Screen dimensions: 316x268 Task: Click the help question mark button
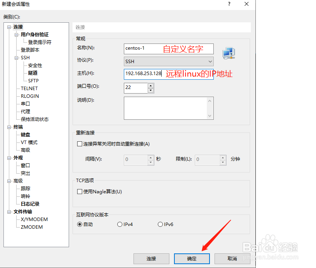[x=229, y=4]
